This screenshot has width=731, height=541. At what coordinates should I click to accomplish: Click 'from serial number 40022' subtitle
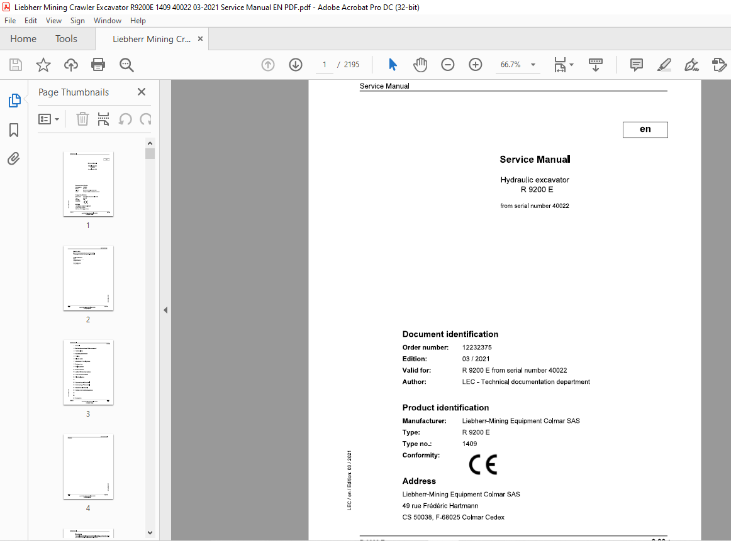[535, 206]
